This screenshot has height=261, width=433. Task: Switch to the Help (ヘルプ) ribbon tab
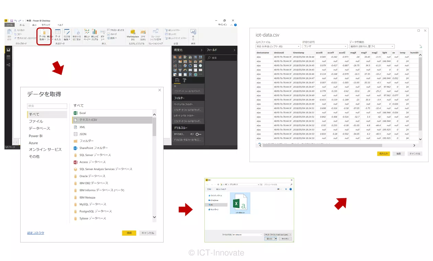tap(60, 25)
